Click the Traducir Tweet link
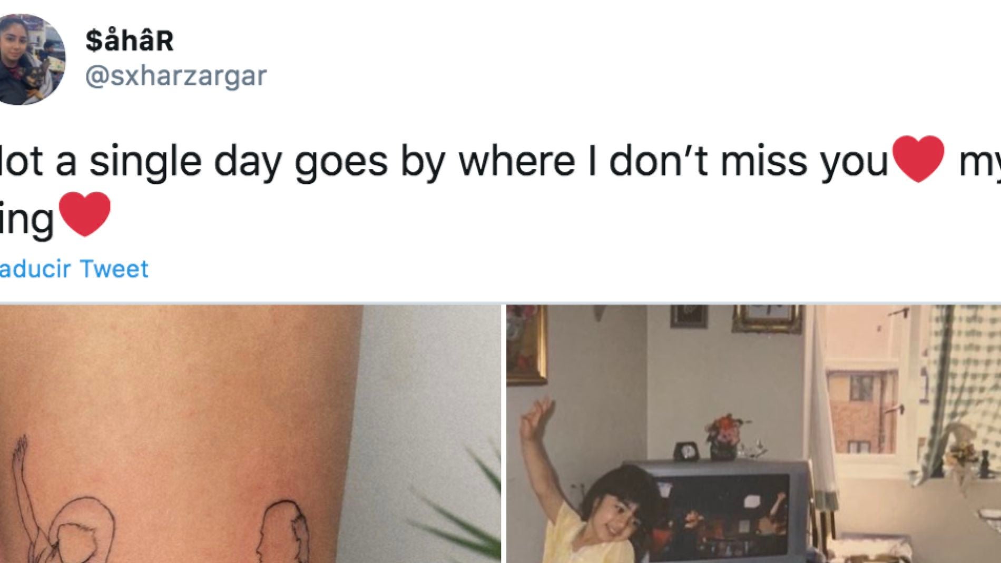Viewport: 1001px width, 563px height. [x=74, y=269]
